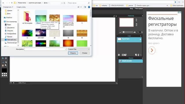
Task: Select the golden bokeh image thumbnail
Action: pos(55,18)
